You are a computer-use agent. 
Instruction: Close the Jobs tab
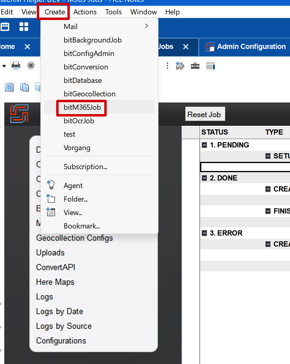186,47
